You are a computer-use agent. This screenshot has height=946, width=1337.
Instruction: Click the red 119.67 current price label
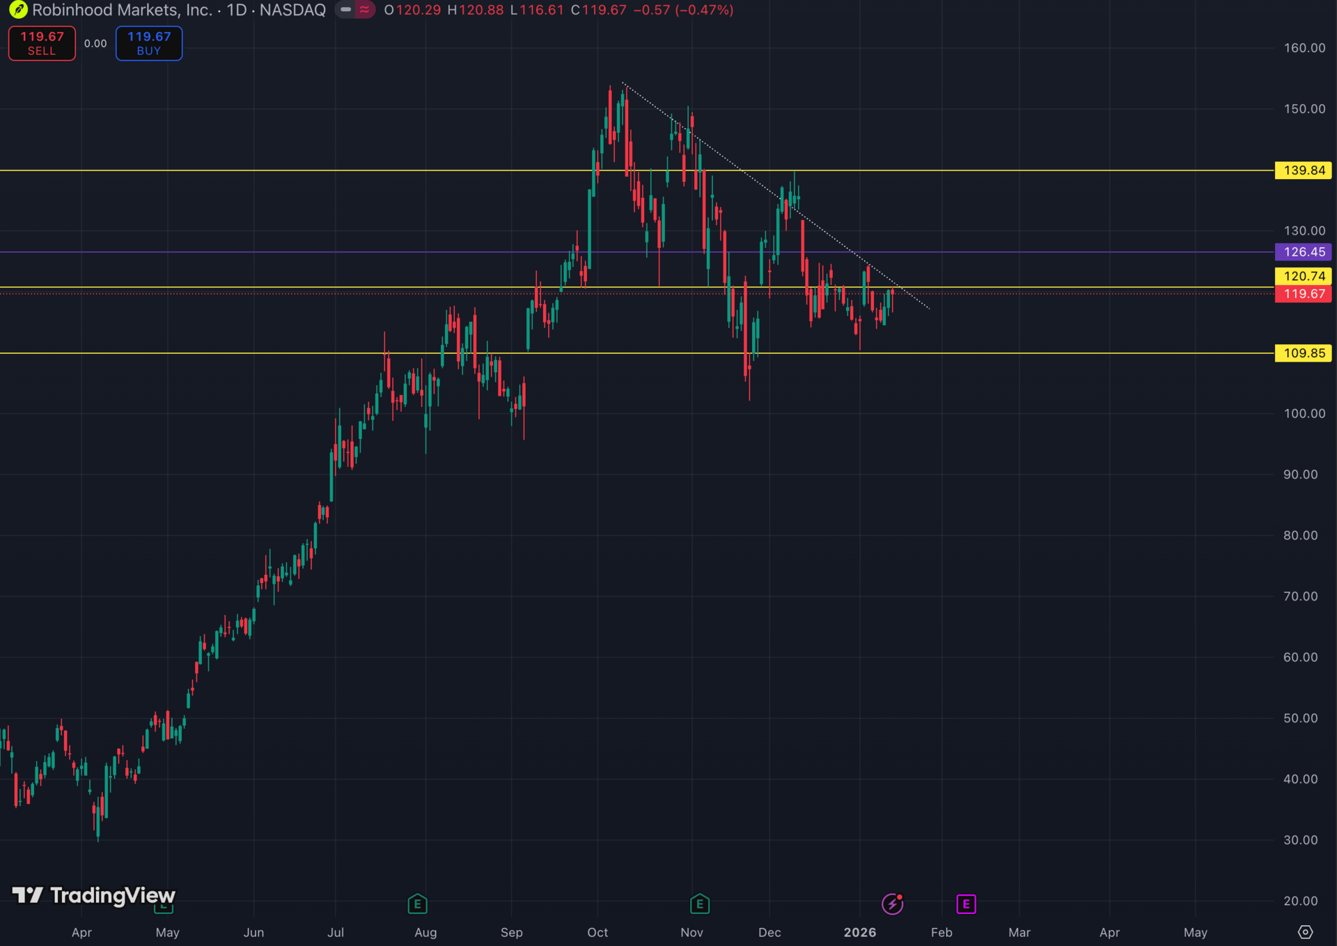(1304, 294)
